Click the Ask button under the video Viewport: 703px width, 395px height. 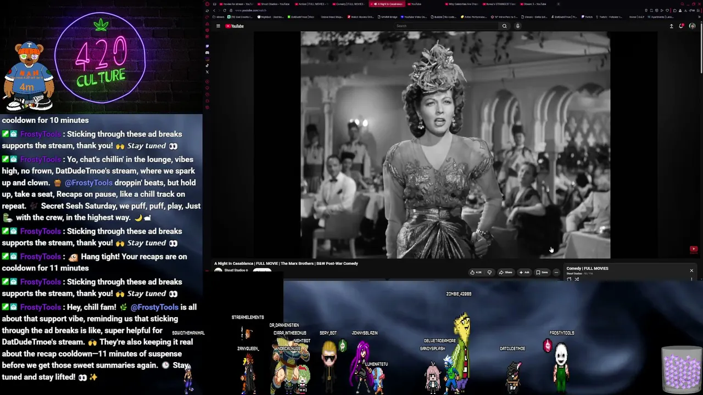click(x=525, y=272)
